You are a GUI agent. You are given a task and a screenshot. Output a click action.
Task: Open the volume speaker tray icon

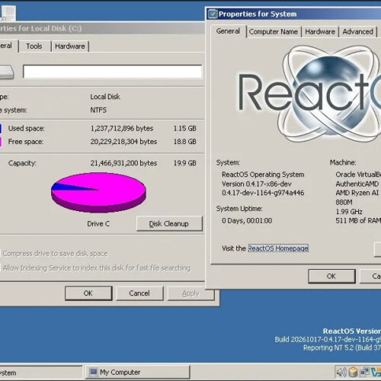(x=341, y=373)
